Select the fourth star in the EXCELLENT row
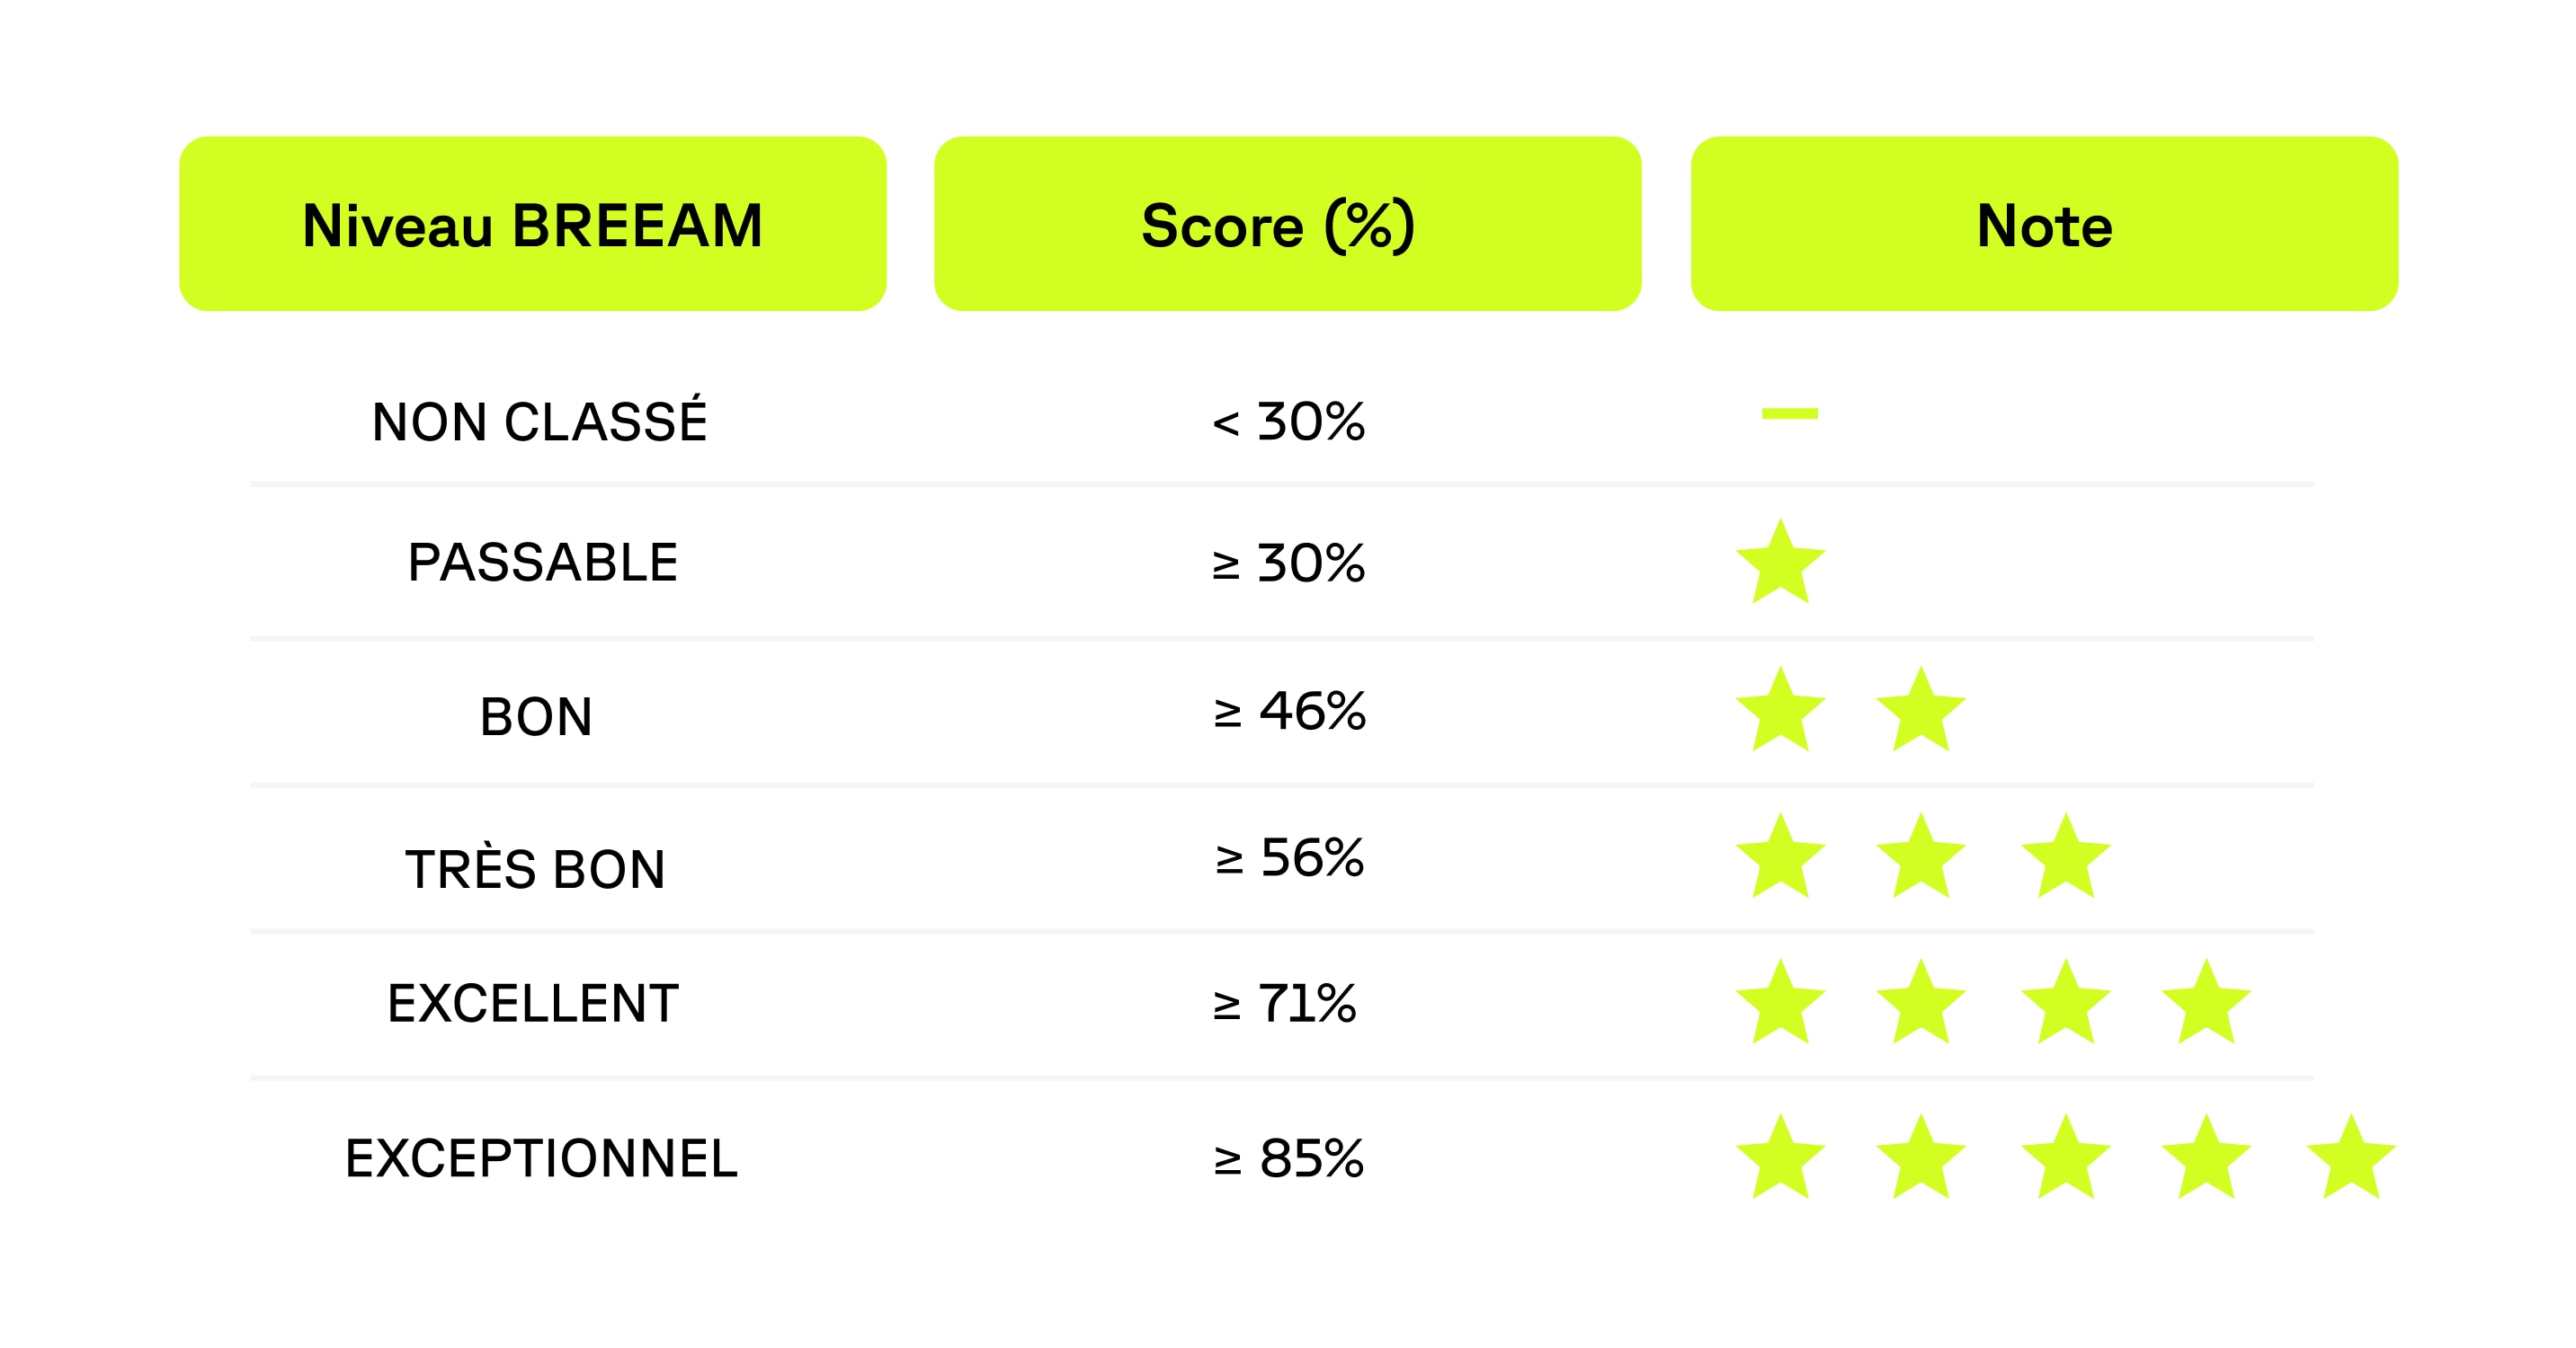 coord(2205,1004)
